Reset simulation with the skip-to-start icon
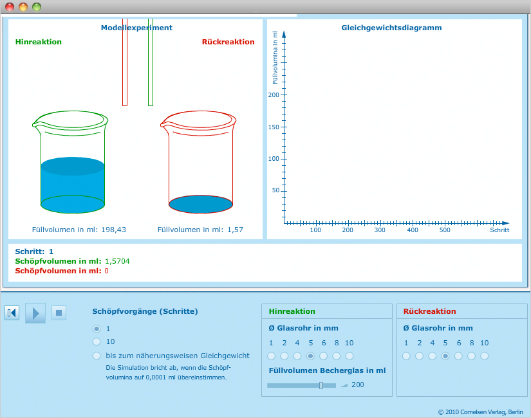Viewport: 531px width, 418px height. [x=12, y=313]
